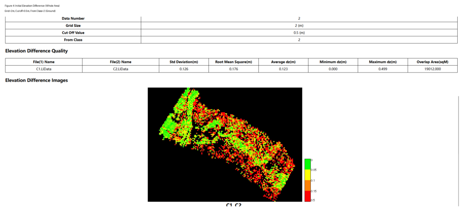Image resolution: width=464 pixels, height=211 pixels.
Task: Click the green swatch in the legend
Action: pyautogui.click(x=308, y=163)
